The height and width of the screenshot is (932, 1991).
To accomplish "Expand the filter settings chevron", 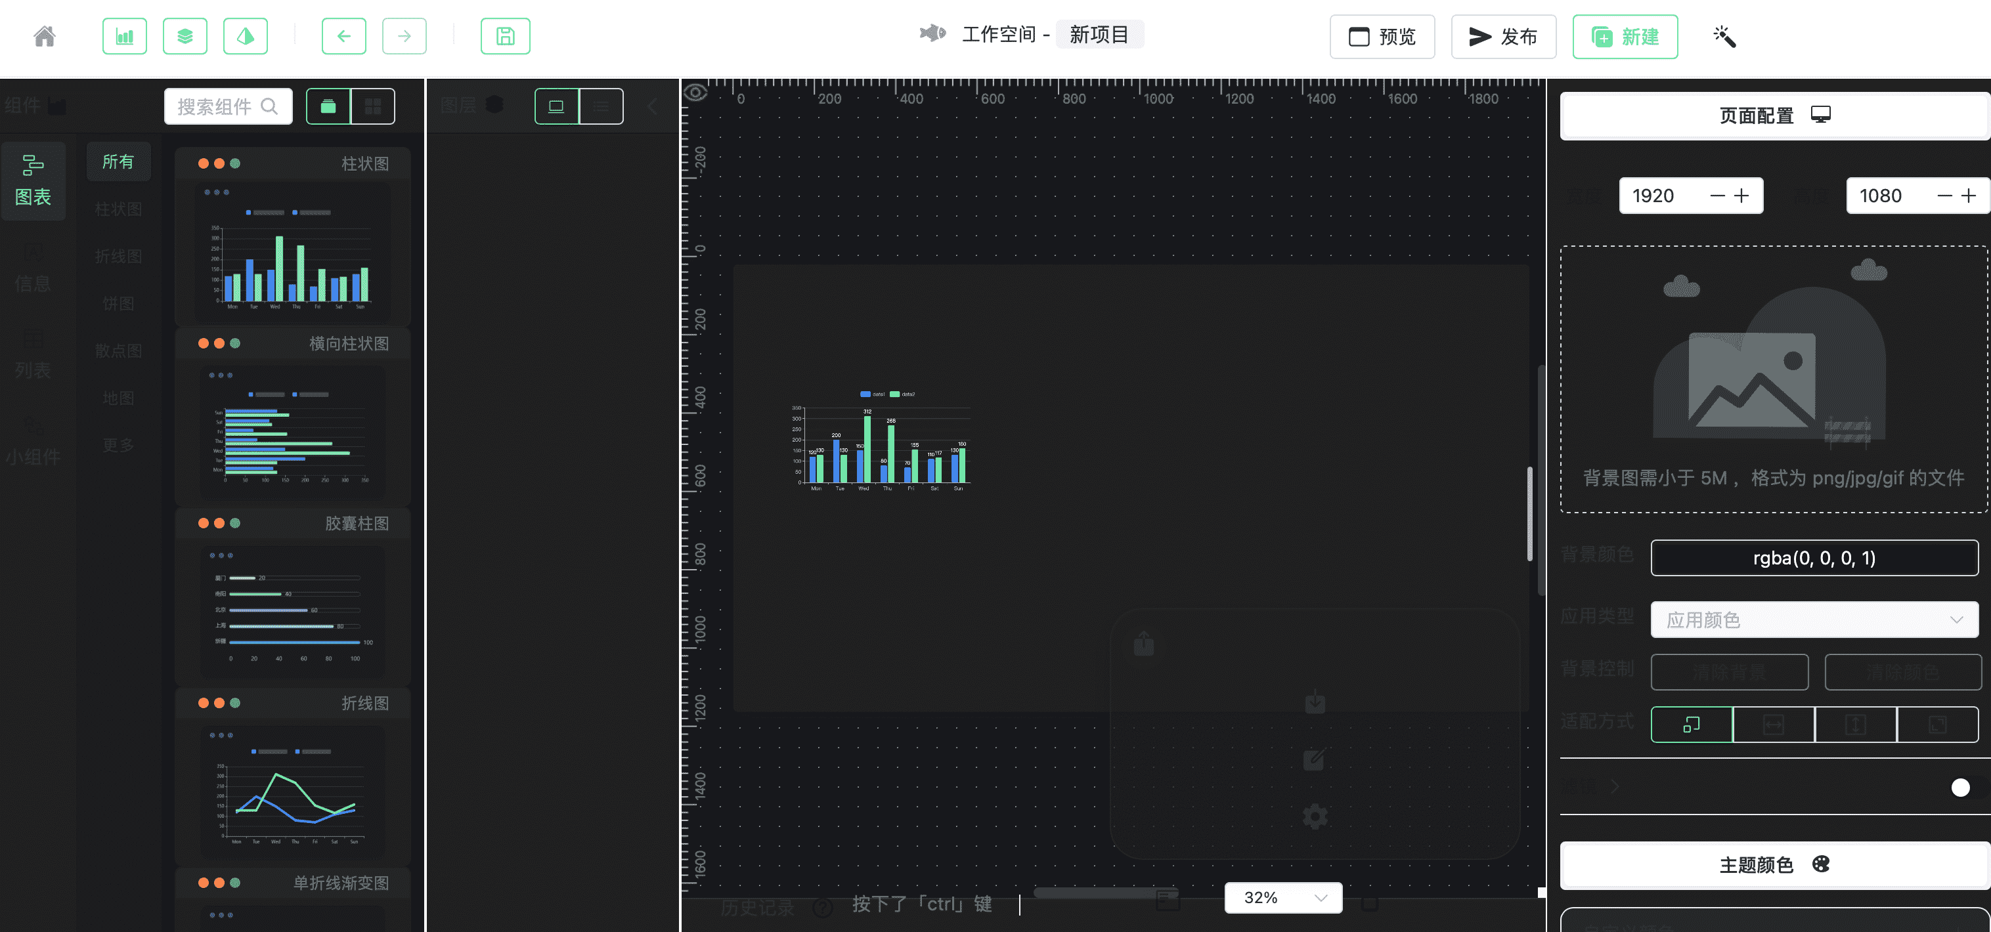I will click(1614, 786).
